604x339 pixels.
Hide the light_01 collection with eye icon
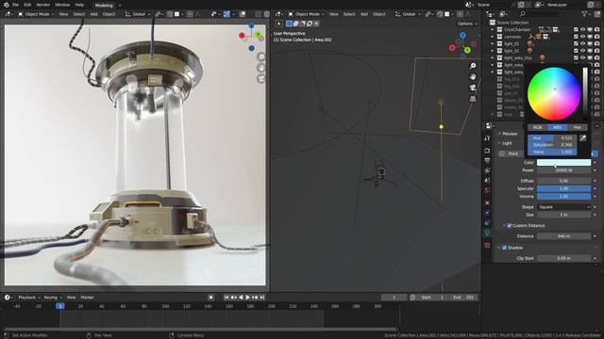tap(583, 43)
